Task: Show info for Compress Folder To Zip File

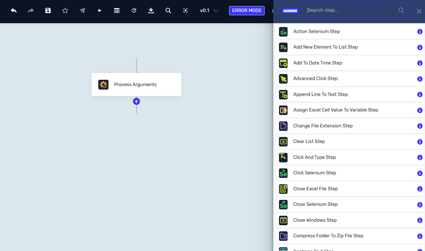Action: click(420, 236)
